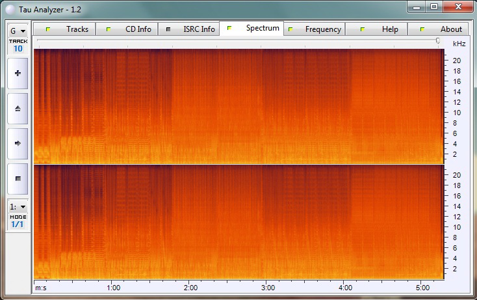The height and width of the screenshot is (300, 477).
Task: Maximize the Tau Analyzer window
Action: [x=434, y=7]
